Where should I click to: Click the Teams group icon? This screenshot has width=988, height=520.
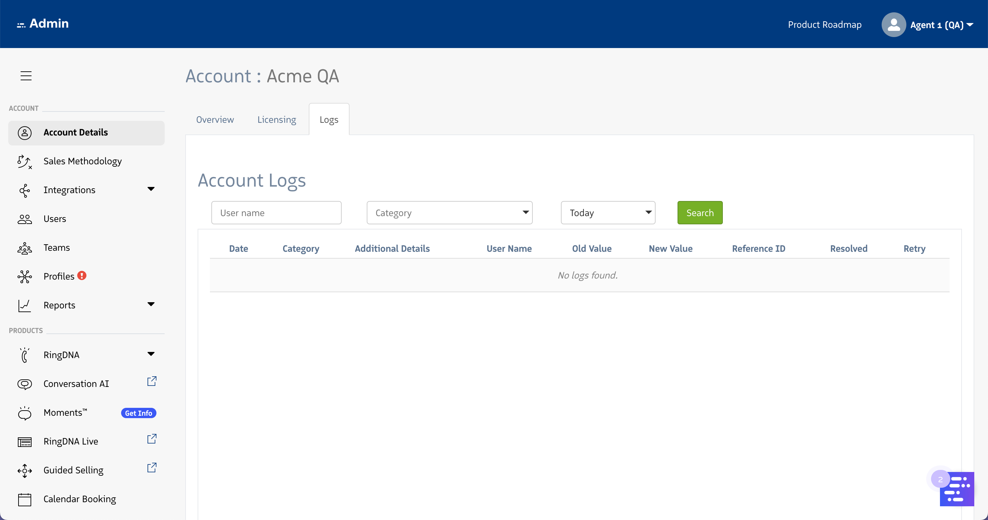pyautogui.click(x=25, y=248)
